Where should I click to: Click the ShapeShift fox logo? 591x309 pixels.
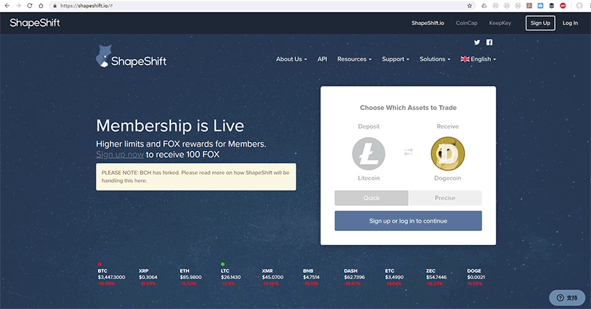[131, 56]
